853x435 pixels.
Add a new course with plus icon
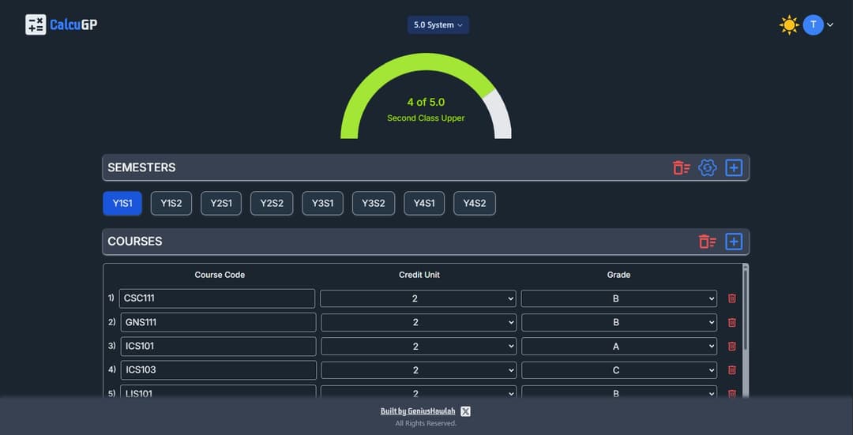(734, 242)
